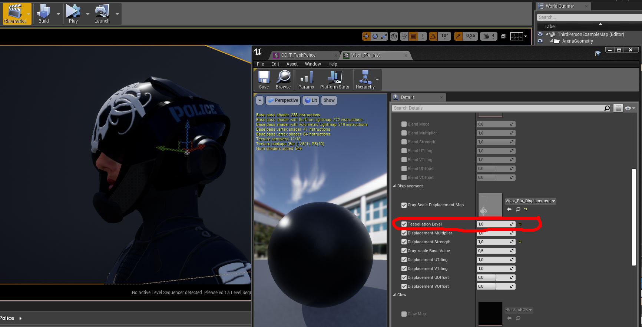Open Build options dropdown arrow
Screen dimensions: 642x327
[58, 14]
